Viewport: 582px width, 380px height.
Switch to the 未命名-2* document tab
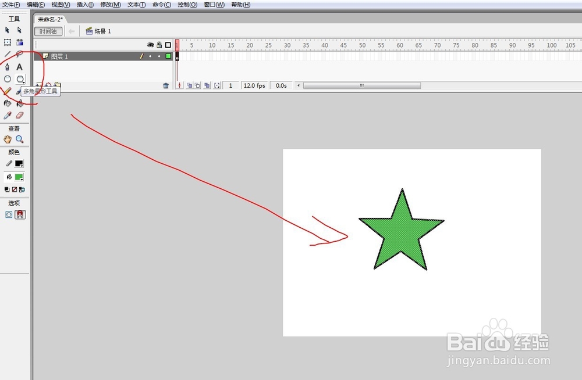50,19
